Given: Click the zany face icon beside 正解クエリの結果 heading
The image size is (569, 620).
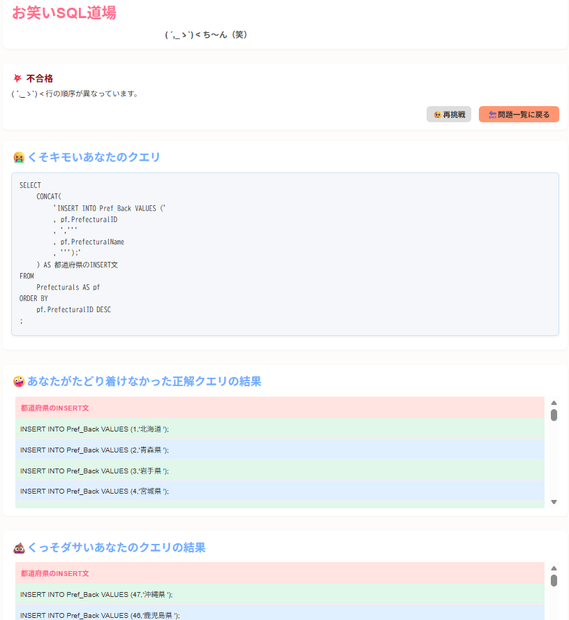Looking at the screenshot, I should pyautogui.click(x=18, y=381).
